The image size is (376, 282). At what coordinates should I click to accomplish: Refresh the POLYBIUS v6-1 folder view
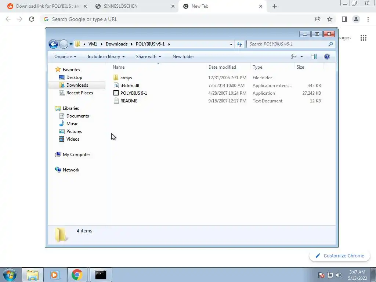tap(239, 44)
